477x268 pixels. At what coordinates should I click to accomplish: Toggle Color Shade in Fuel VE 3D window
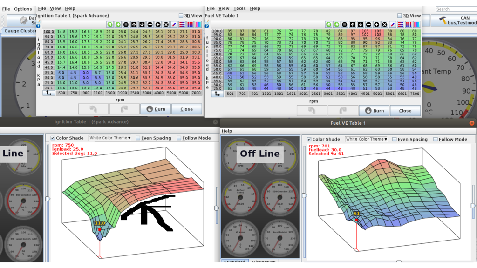[x=309, y=139]
